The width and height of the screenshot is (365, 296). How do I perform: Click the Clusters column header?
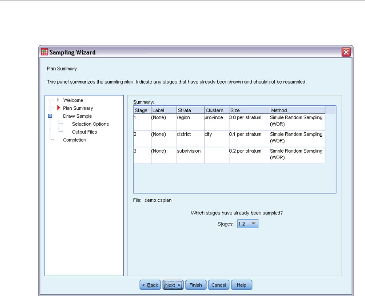pos(217,110)
